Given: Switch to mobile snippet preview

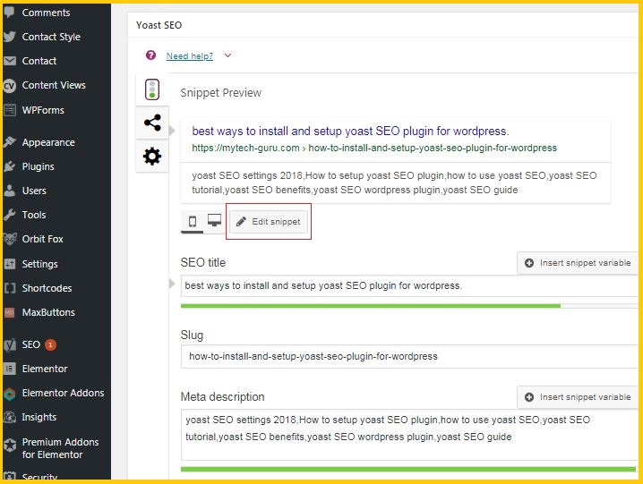Looking at the screenshot, I should click(x=193, y=222).
